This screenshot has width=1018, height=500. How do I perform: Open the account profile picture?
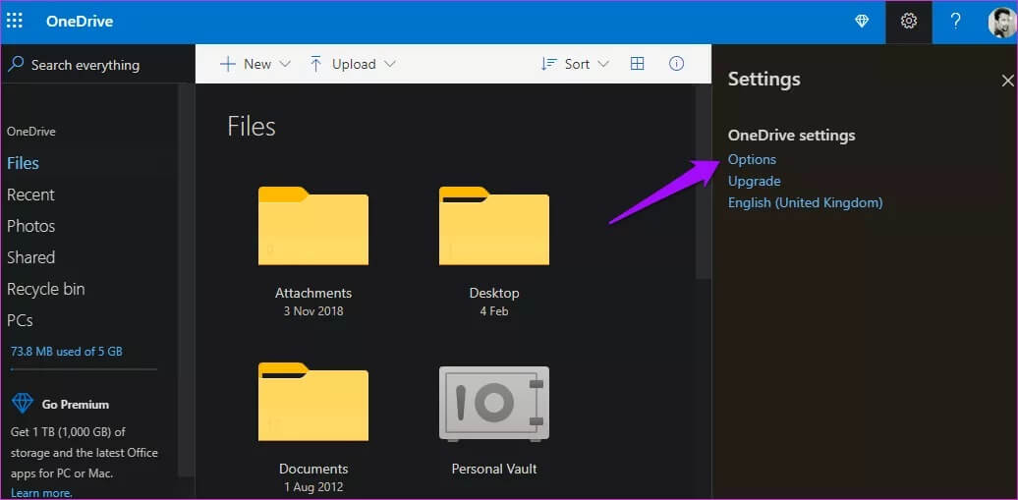pos(1001,22)
